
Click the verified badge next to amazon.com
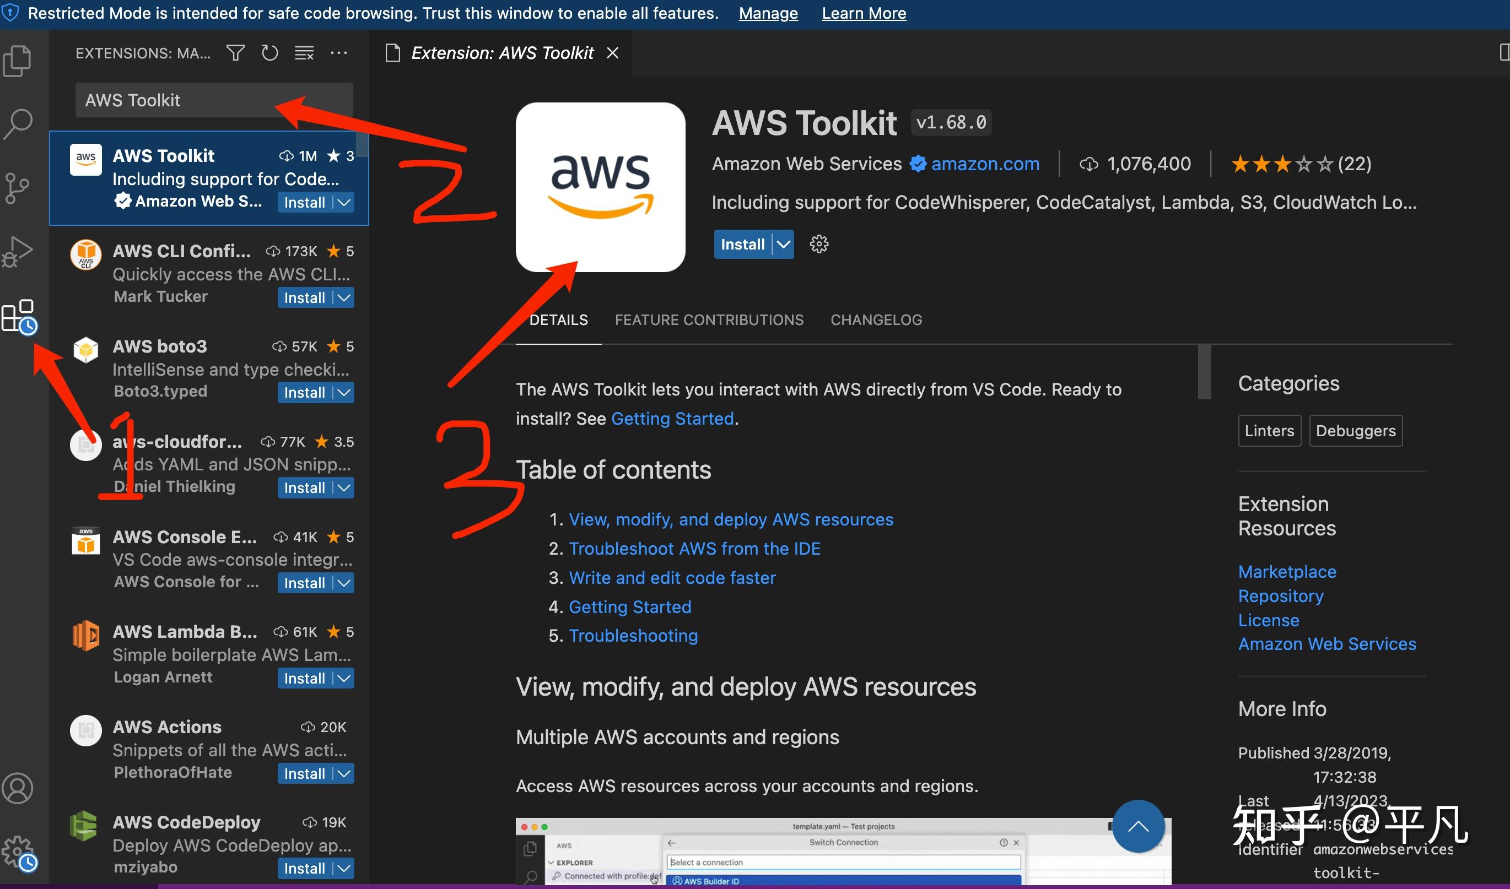(x=918, y=164)
